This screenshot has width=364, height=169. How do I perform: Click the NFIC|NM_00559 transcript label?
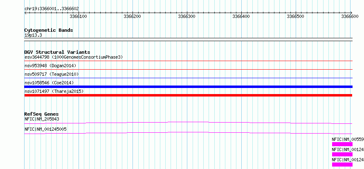tap(348, 139)
